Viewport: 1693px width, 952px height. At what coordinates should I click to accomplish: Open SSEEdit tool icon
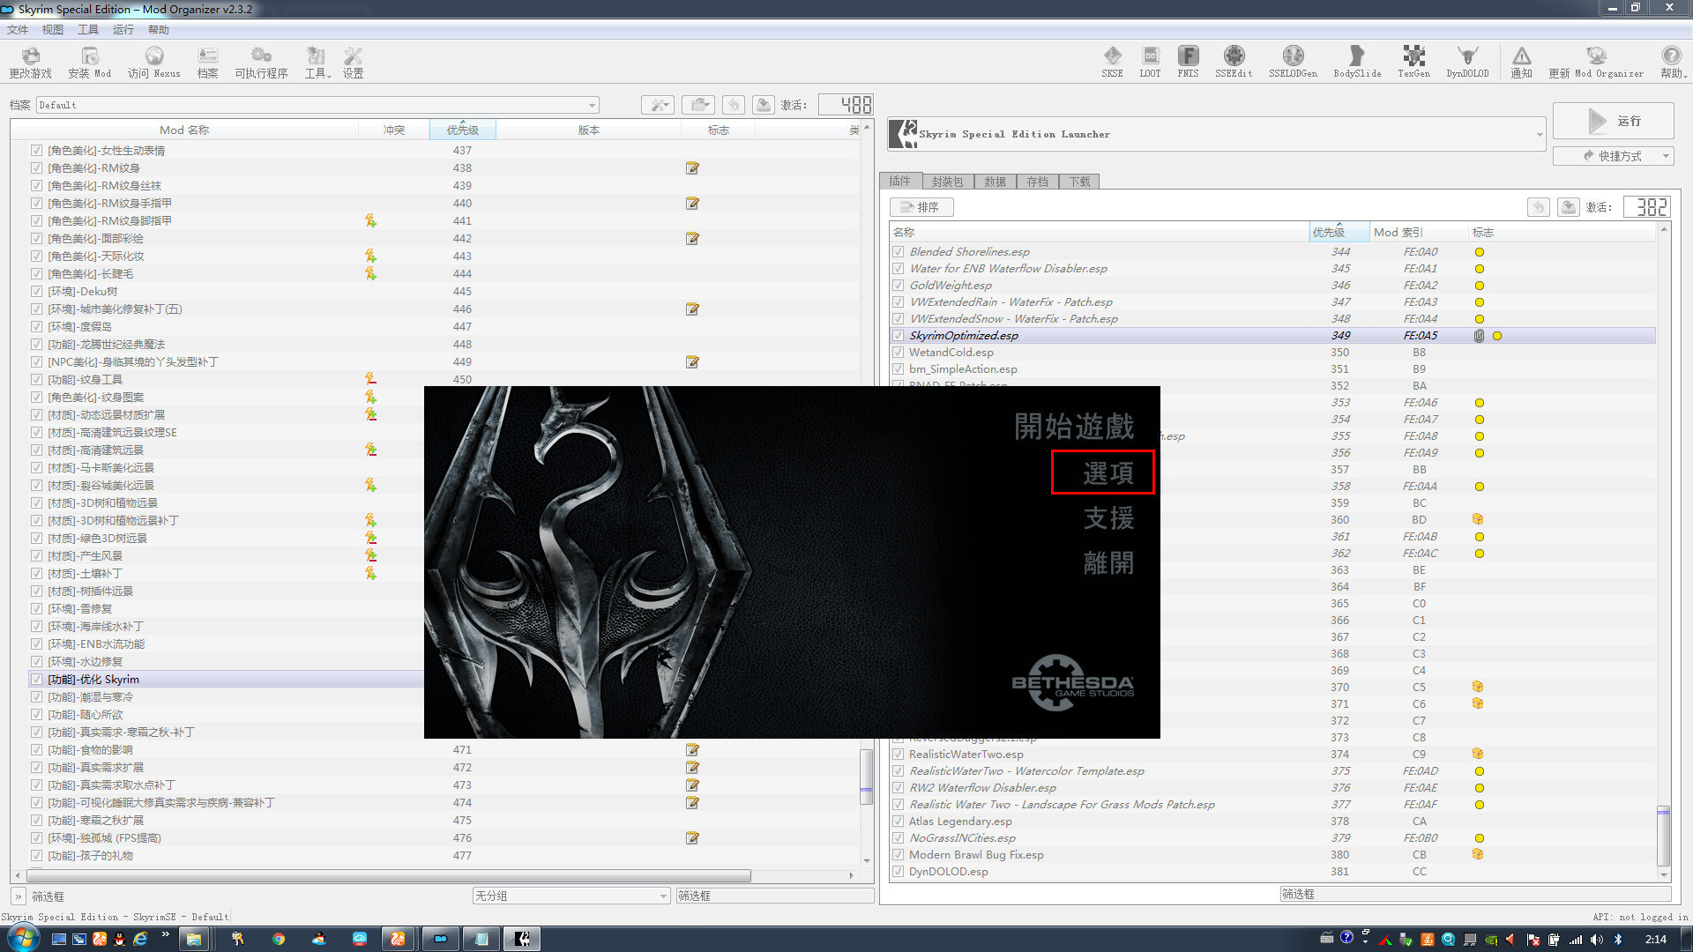tap(1233, 61)
